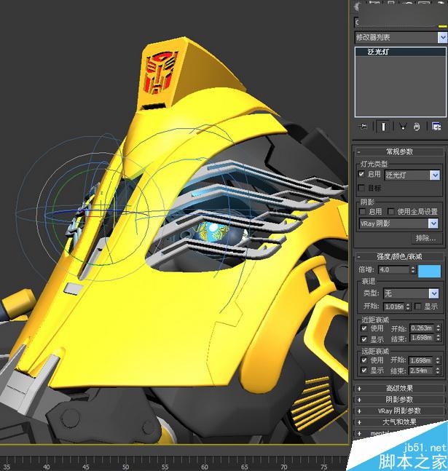Toggle 启用 checkbox under 灯光类型
This screenshot has width=448, height=471.
[362, 174]
